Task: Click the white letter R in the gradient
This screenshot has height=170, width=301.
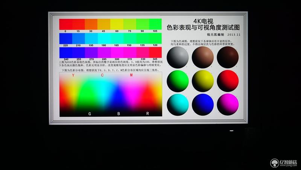Action: (147, 114)
